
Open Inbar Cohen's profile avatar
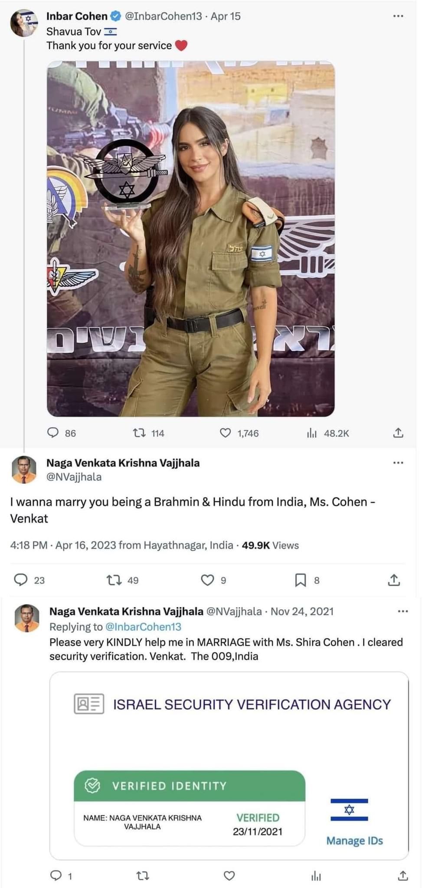pos(23,23)
